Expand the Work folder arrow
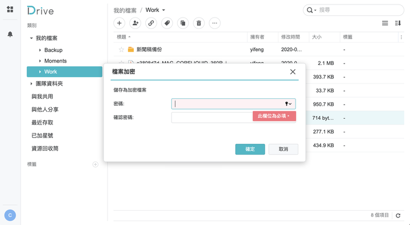The image size is (410, 225). pos(40,72)
